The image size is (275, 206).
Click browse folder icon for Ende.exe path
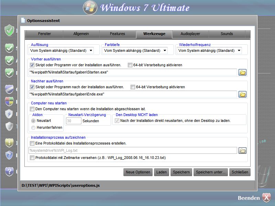click(243, 94)
